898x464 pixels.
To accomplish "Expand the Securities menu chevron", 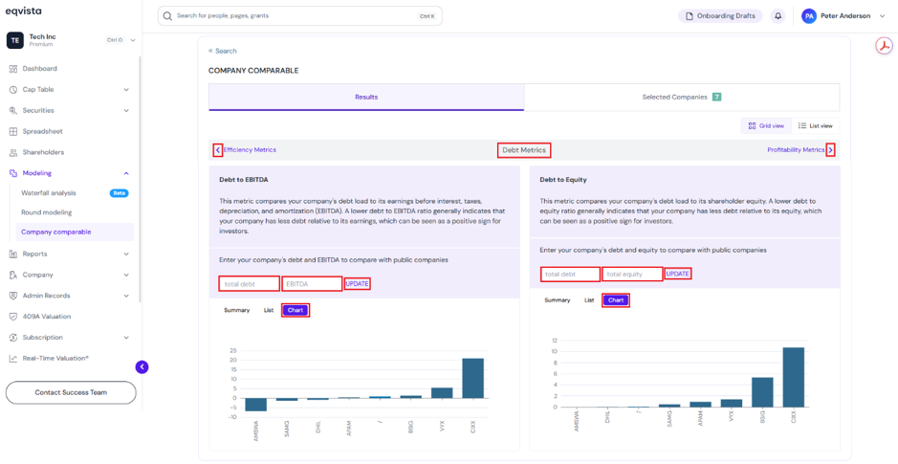I will pyautogui.click(x=126, y=111).
